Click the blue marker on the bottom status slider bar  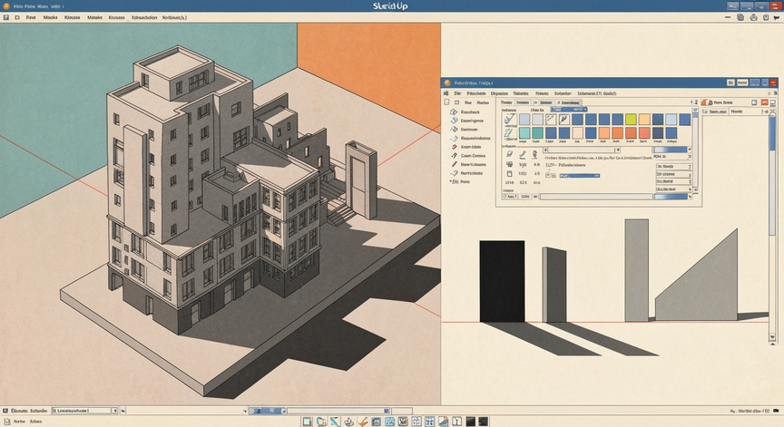387,411
